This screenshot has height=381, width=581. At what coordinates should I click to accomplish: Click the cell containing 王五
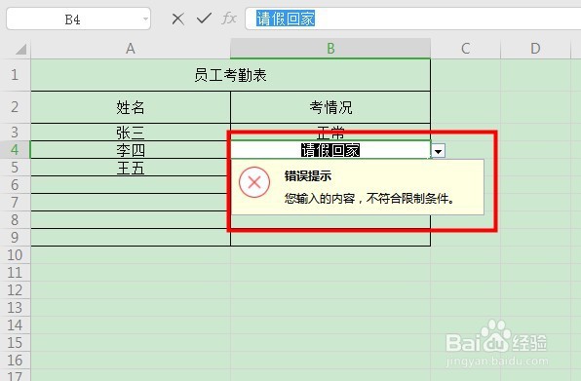click(131, 168)
